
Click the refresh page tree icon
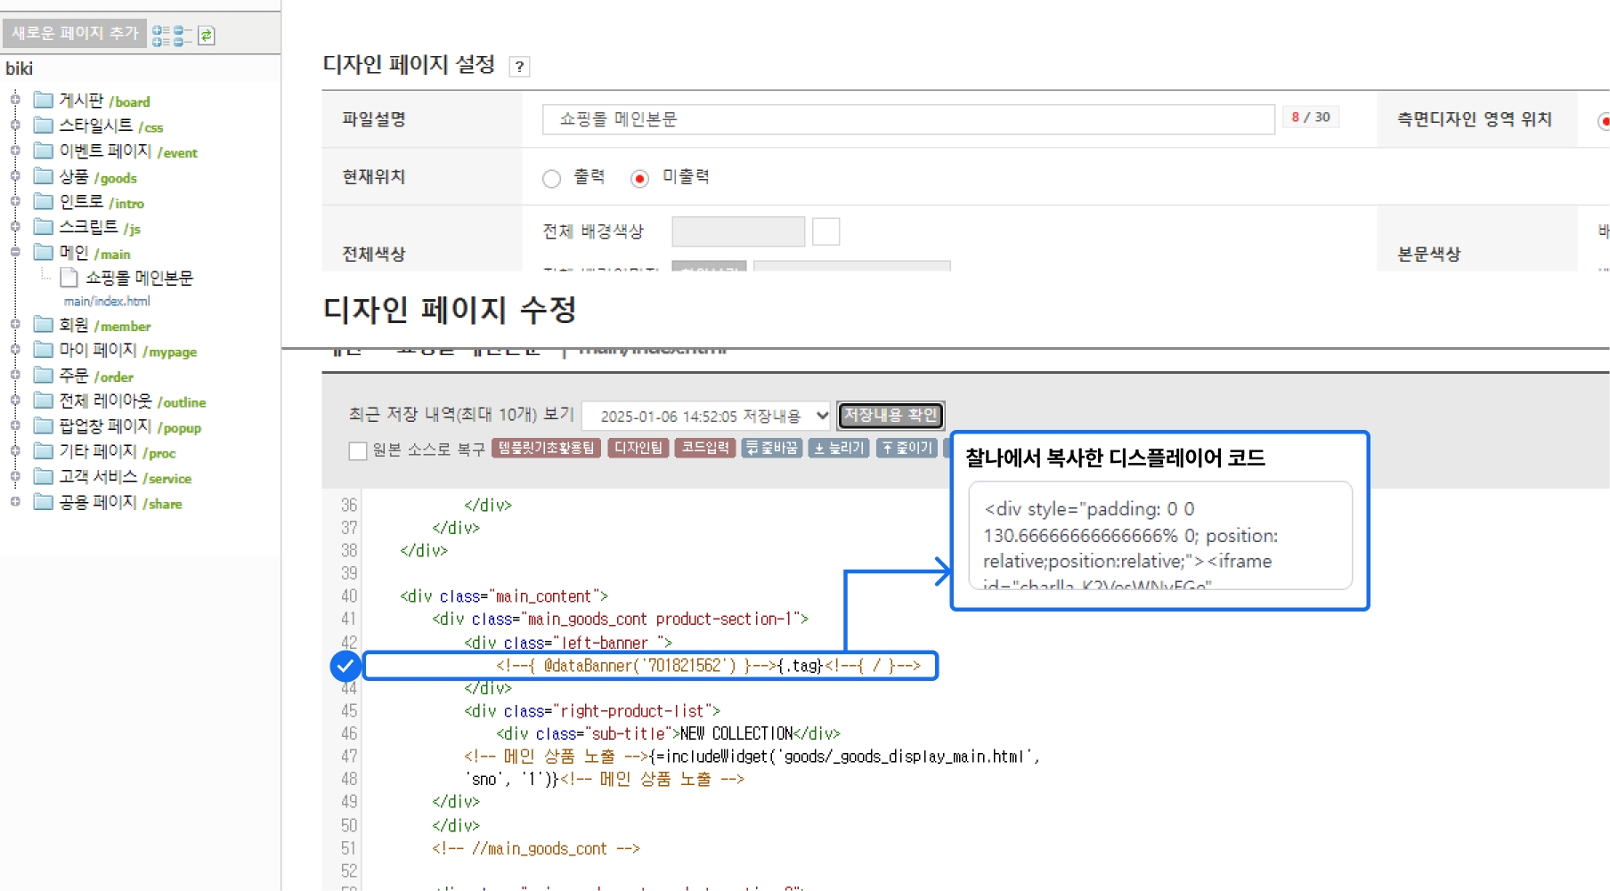(x=207, y=36)
